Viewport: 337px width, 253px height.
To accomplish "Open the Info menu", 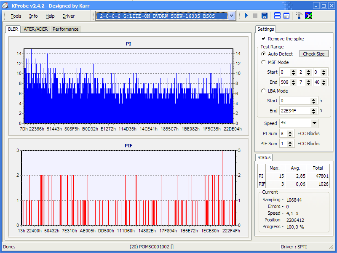I will coord(33,16).
